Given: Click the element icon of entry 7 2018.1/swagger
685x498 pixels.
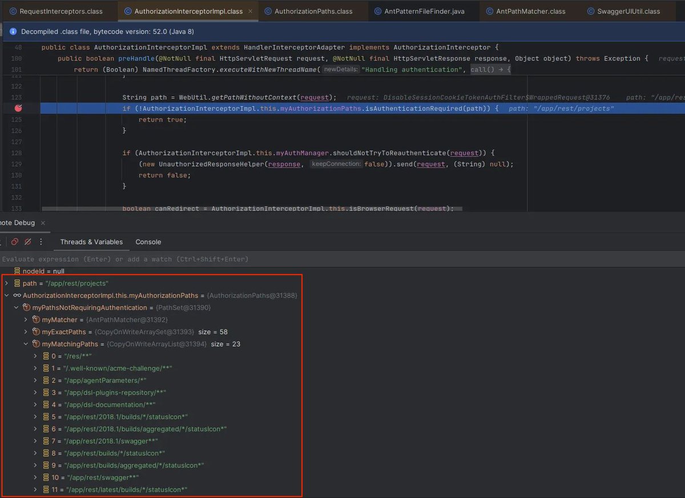Looking at the screenshot, I should [46, 441].
